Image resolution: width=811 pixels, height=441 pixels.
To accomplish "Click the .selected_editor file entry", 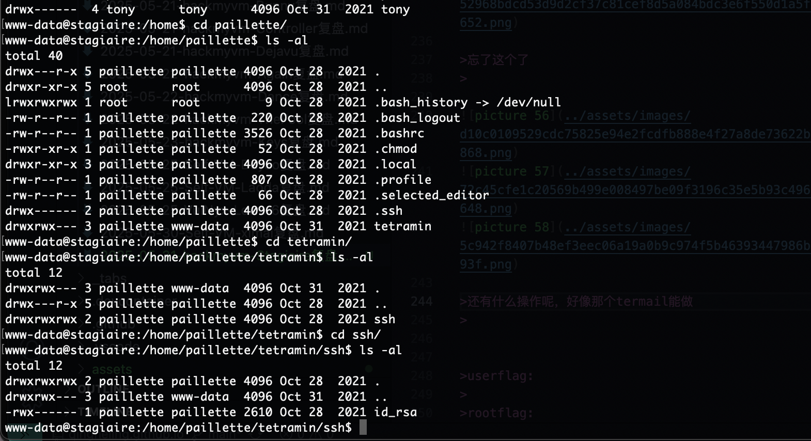I will (x=431, y=195).
